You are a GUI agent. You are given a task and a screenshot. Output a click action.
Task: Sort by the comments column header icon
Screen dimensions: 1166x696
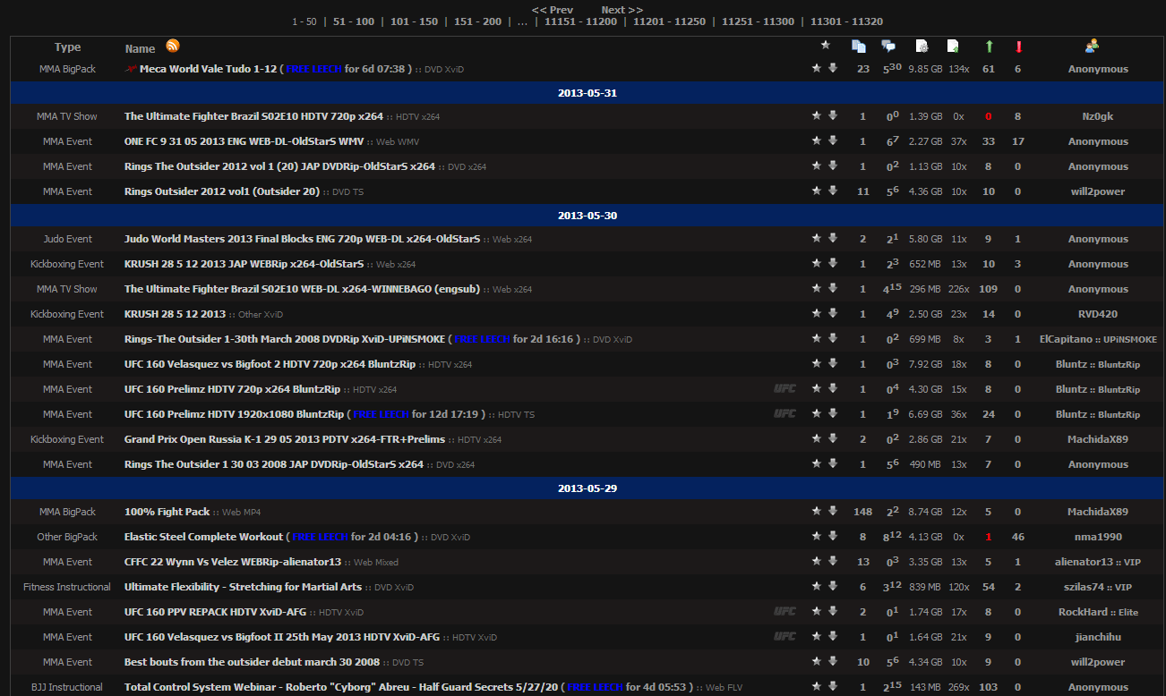tap(888, 47)
